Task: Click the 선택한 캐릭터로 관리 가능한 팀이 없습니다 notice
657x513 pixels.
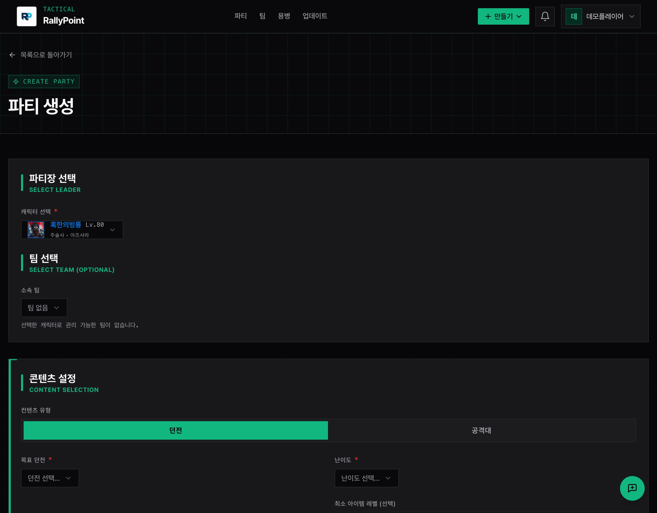Action: pyautogui.click(x=80, y=325)
